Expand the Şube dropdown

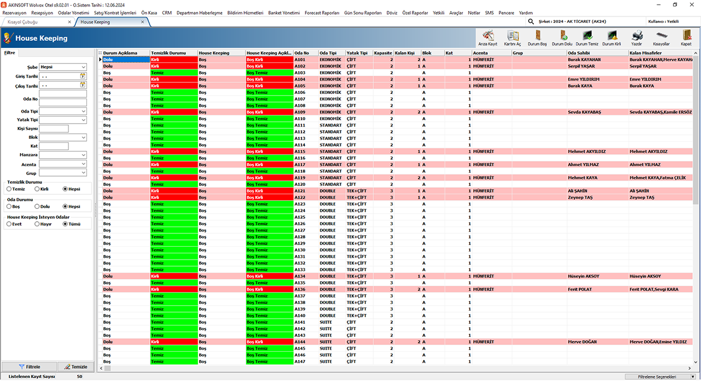tap(84, 67)
